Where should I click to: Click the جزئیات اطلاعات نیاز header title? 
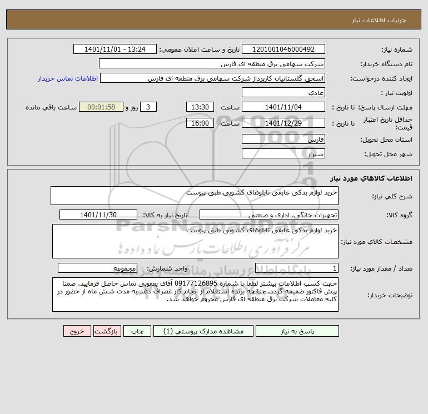pos(379,21)
